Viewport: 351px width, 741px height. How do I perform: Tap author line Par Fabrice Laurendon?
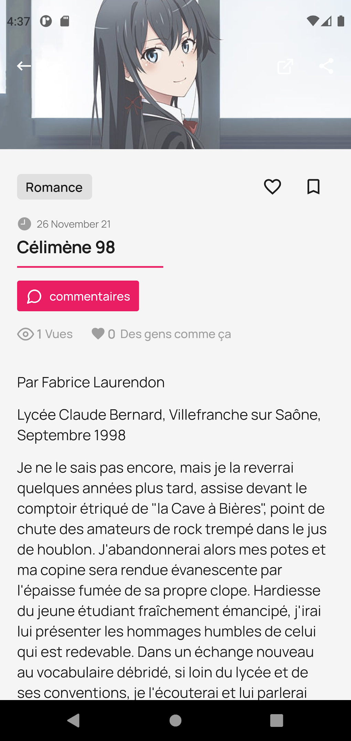[91, 382]
